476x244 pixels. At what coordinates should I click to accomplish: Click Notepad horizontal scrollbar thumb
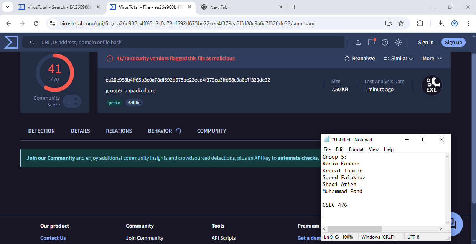pyautogui.click(x=355, y=229)
